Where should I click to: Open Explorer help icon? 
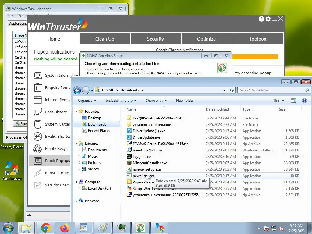point(304,101)
